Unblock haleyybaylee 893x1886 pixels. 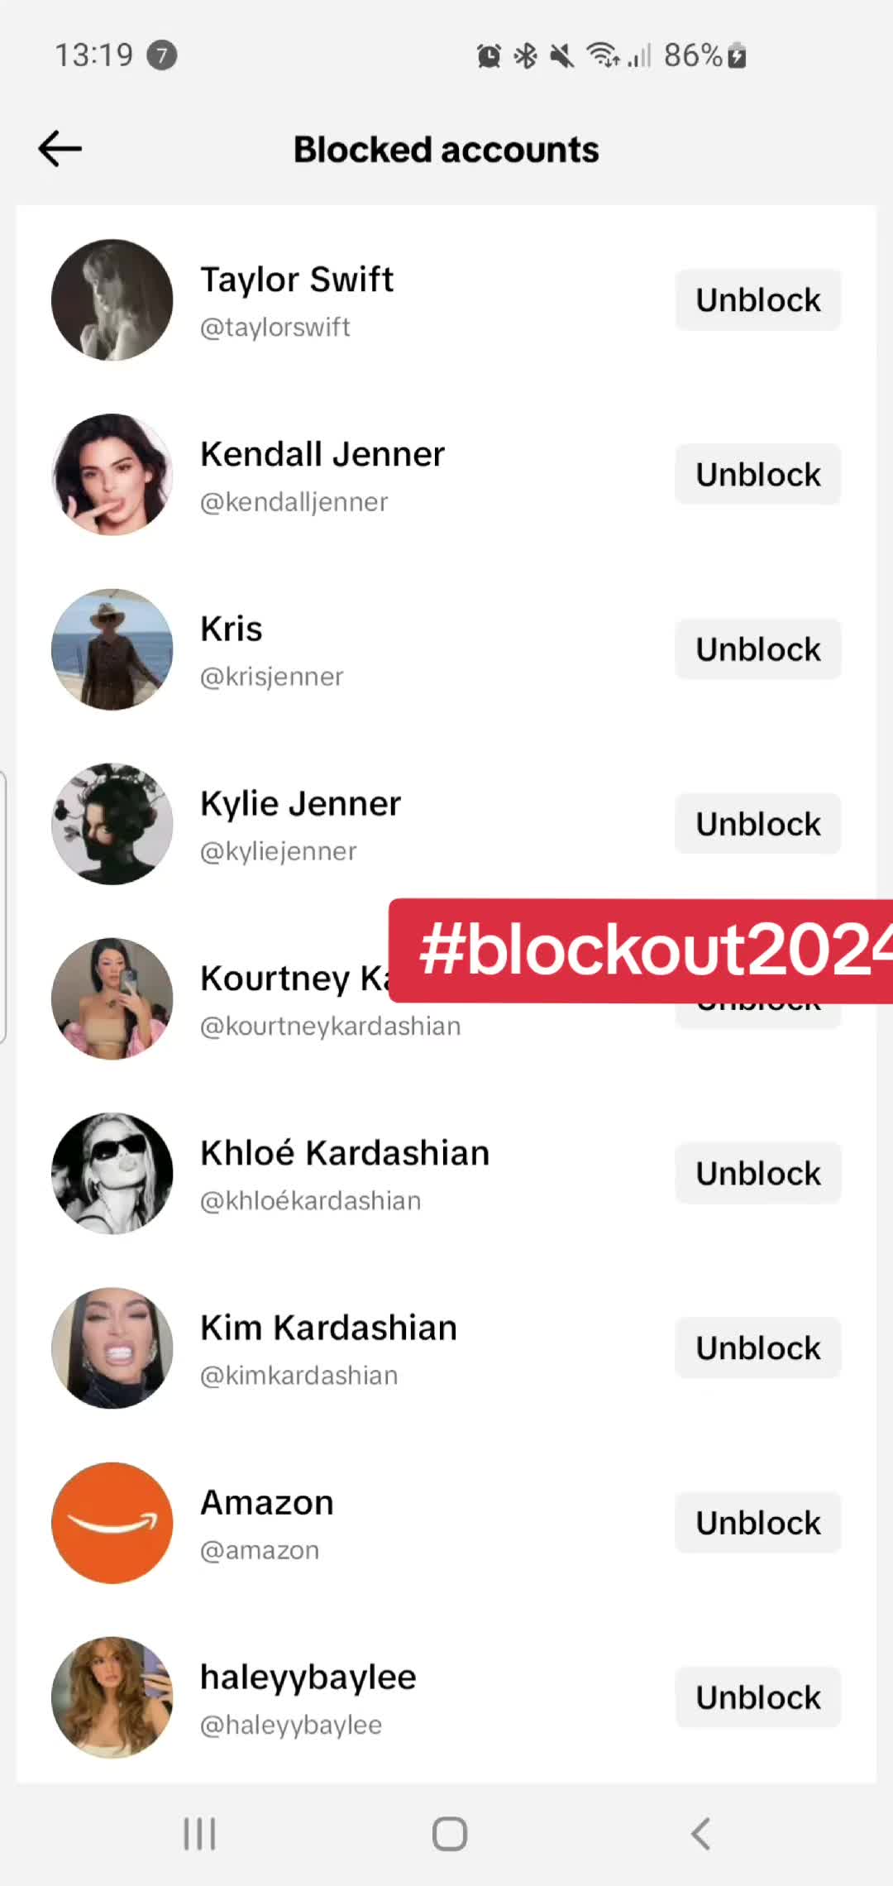758,1697
